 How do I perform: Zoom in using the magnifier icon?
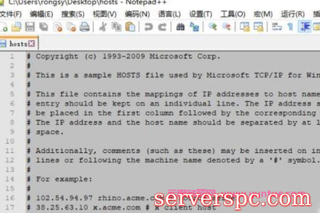pos(213,27)
